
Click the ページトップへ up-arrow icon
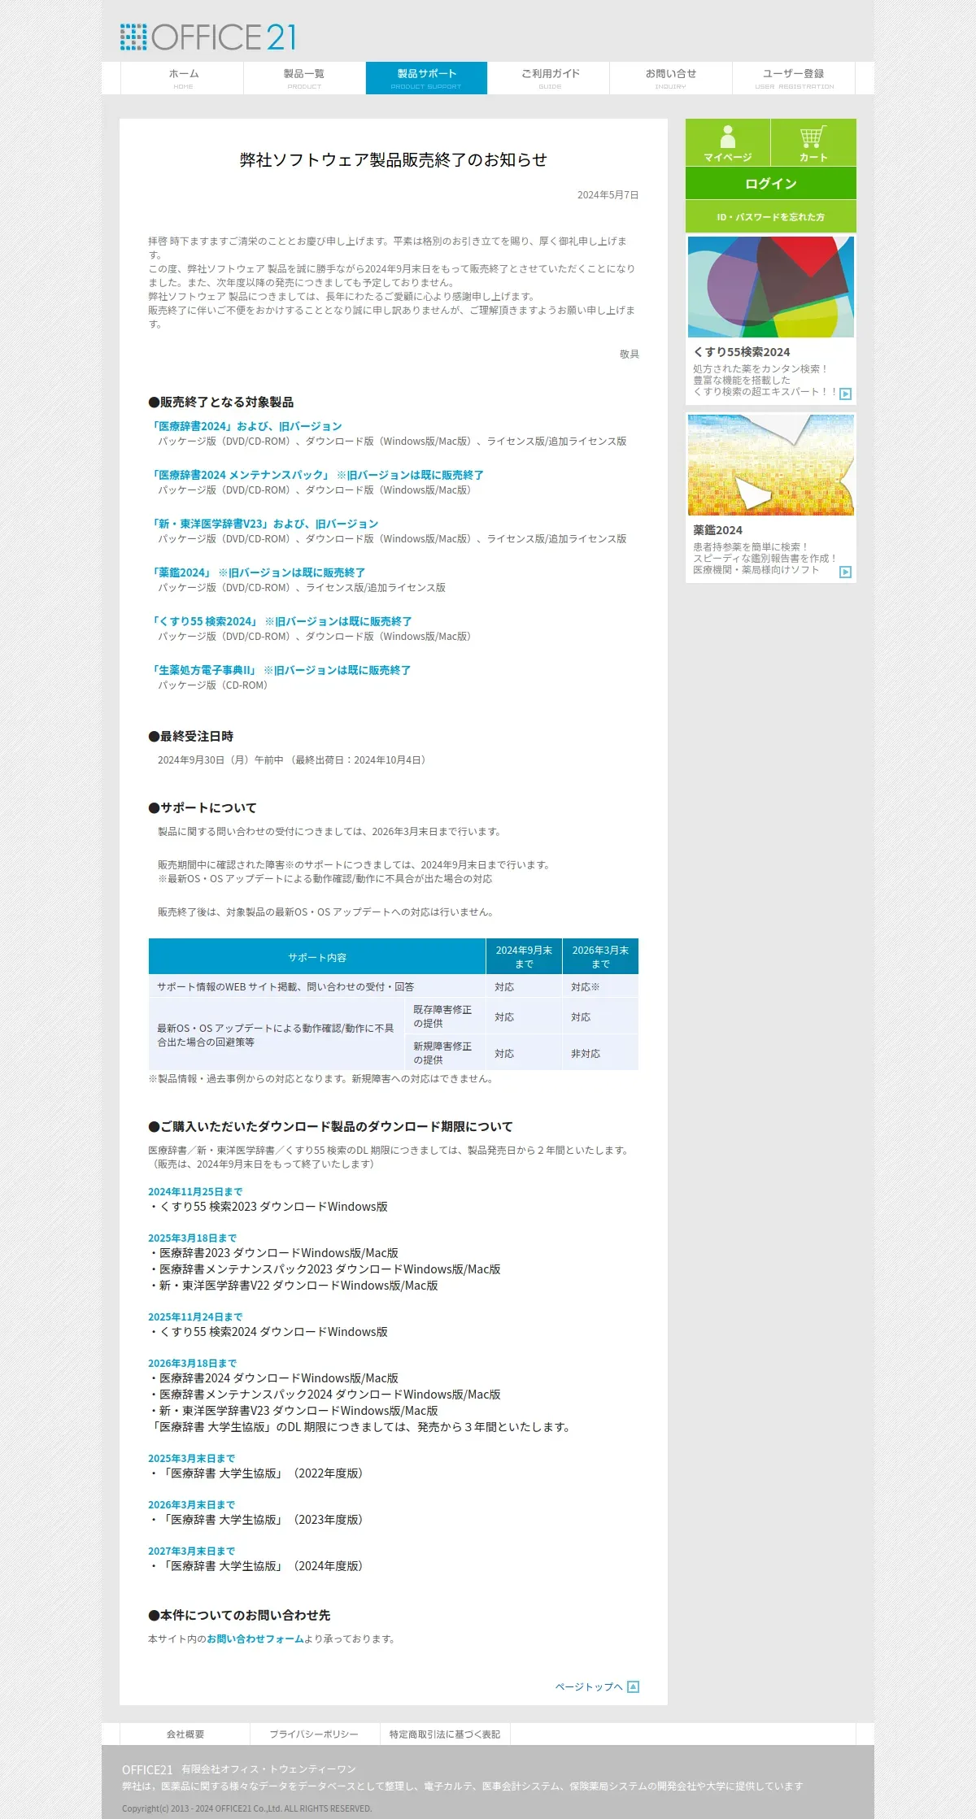coord(634,1686)
